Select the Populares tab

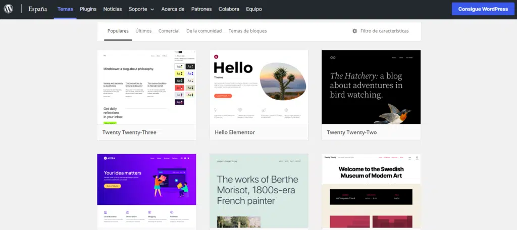[118, 31]
